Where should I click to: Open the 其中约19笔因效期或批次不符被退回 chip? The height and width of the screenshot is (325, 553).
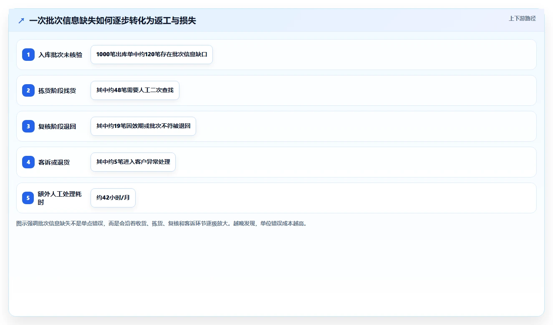tap(143, 126)
